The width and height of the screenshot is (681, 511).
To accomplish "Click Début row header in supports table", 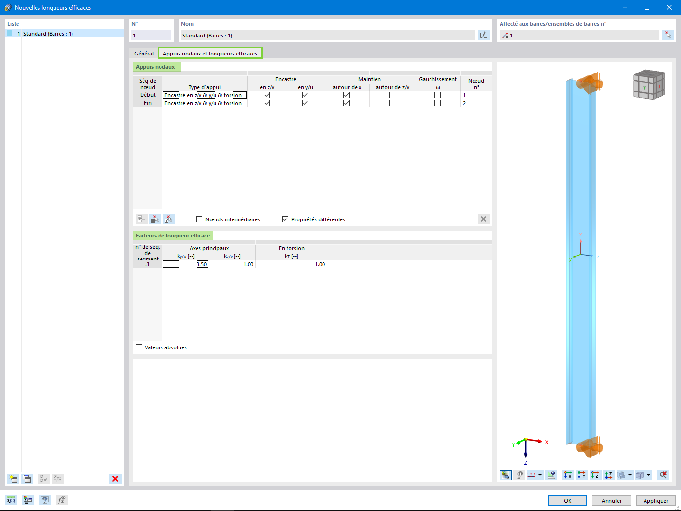I will tap(148, 95).
